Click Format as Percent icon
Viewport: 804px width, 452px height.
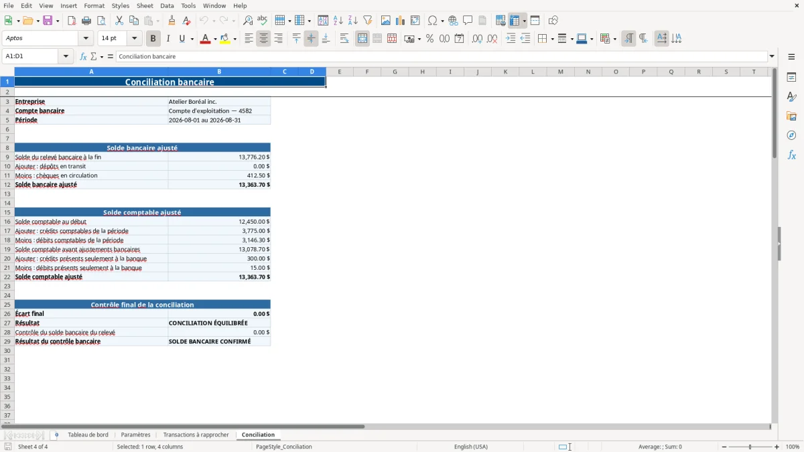[x=430, y=39]
